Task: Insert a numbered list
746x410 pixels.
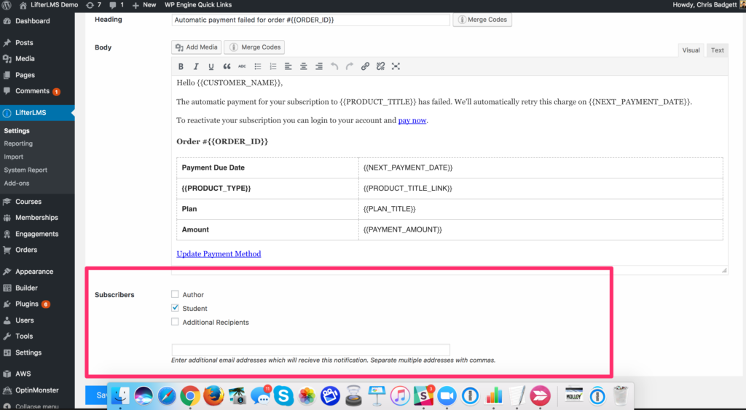Action: [x=273, y=66]
